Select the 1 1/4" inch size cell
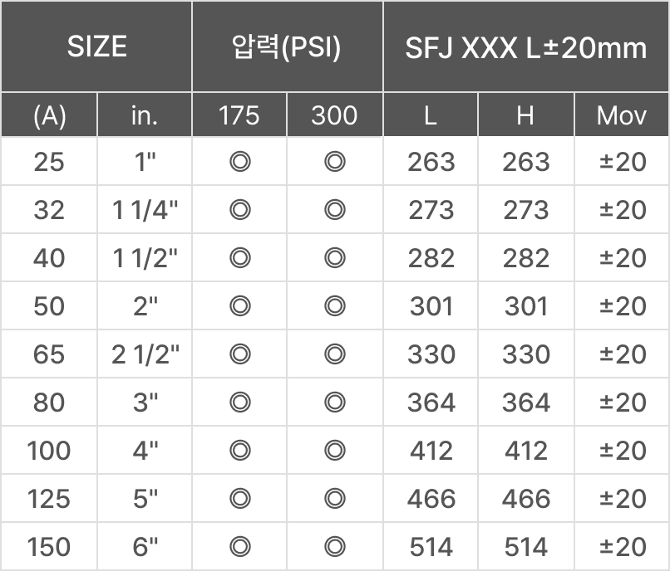Image resolution: width=670 pixels, height=571 pixels. [145, 210]
